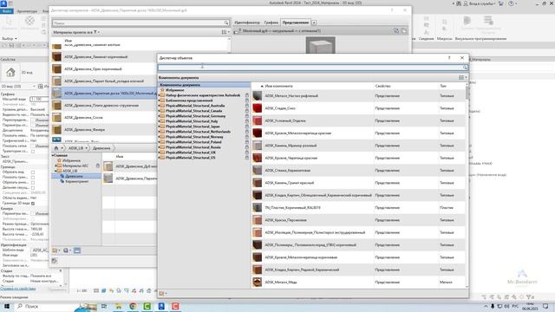Click replace asset icon in appearance header
Screen dimensions: 555x312
point(396,31)
